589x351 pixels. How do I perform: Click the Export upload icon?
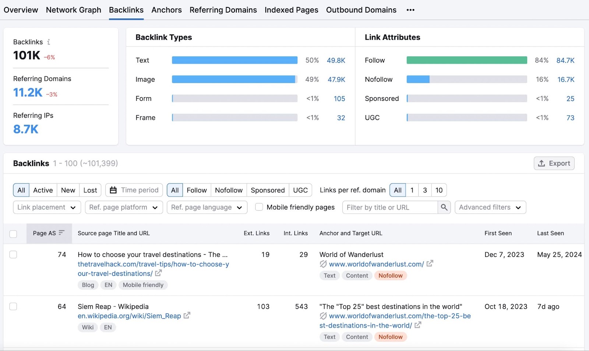click(542, 163)
